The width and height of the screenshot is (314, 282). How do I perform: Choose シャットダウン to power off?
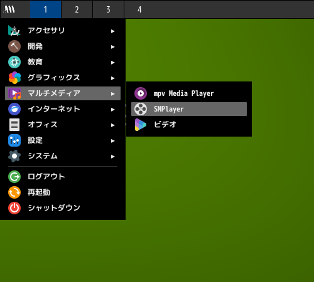pyautogui.click(x=63, y=208)
